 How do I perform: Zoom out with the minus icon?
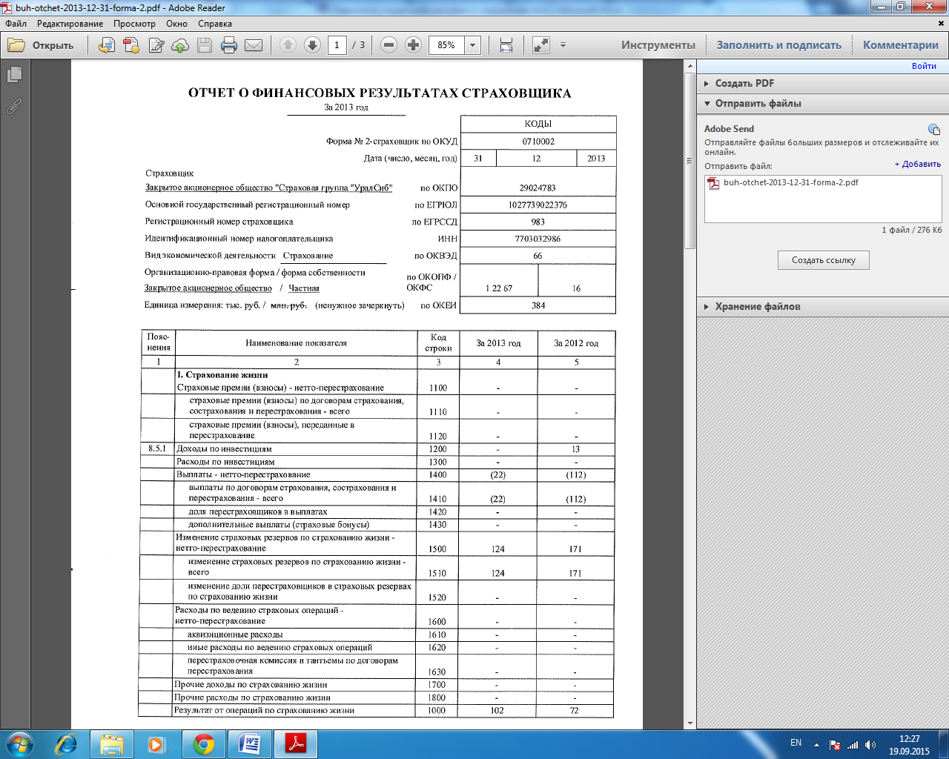pyautogui.click(x=388, y=45)
